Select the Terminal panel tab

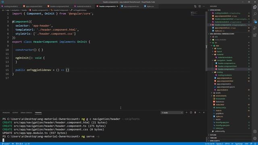tap(38, 113)
